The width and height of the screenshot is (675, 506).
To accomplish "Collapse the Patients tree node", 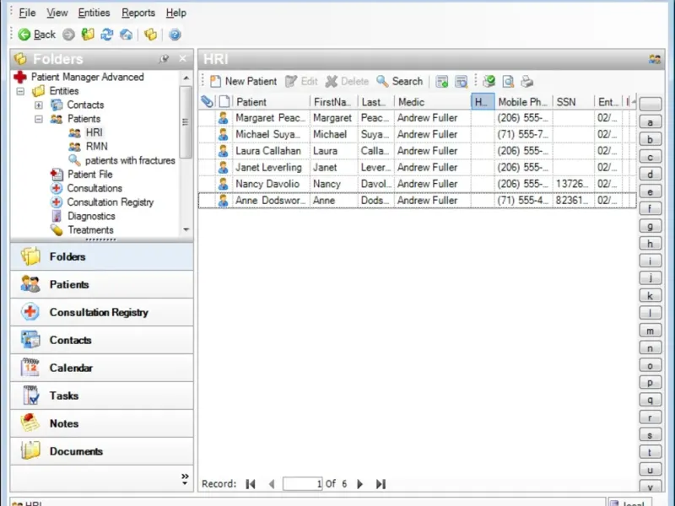I will pyautogui.click(x=39, y=119).
